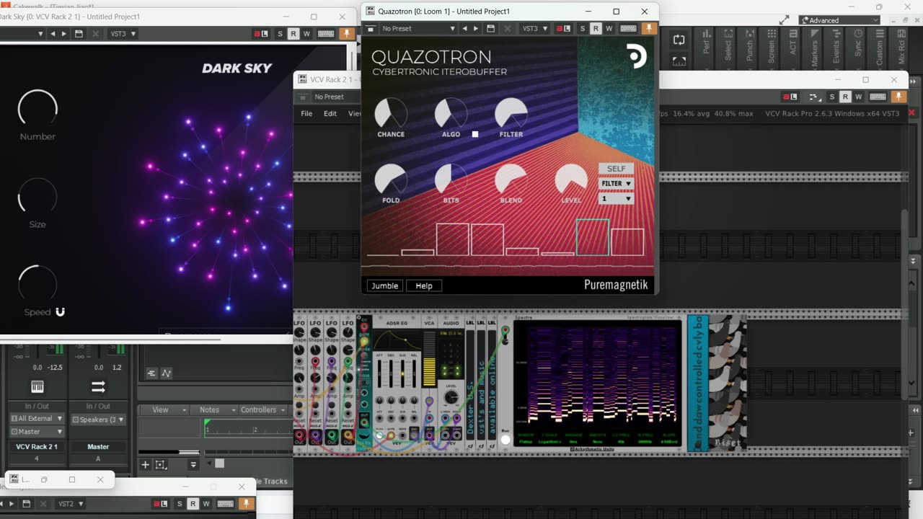The height and width of the screenshot is (519, 923).
Task: Click the double-arrow icon on Master strip
Action: coord(98,387)
